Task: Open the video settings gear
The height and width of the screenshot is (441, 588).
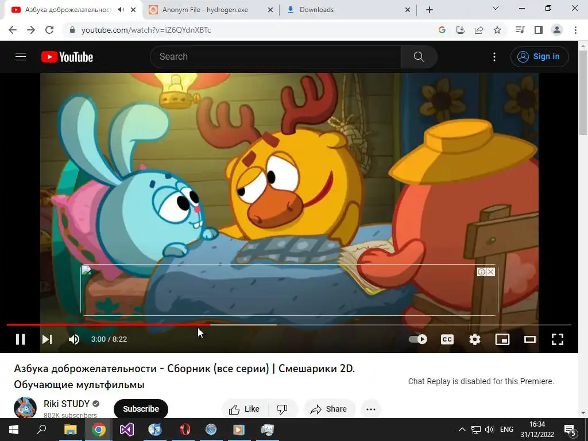Action: click(475, 339)
